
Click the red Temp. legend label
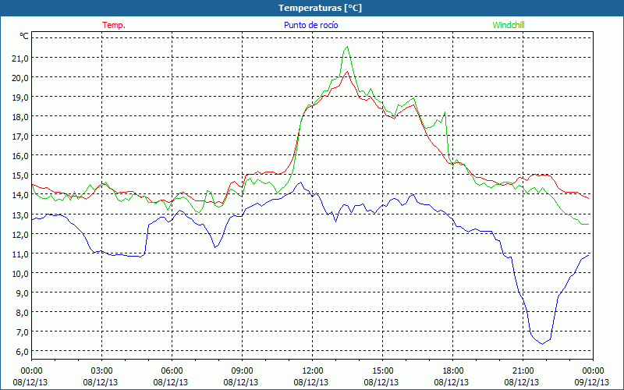click(114, 25)
